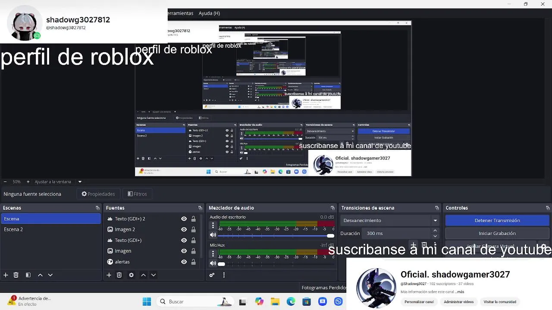Hide the Texto (GDI+) 2 source
This screenshot has width=552, height=310.
[184, 219]
